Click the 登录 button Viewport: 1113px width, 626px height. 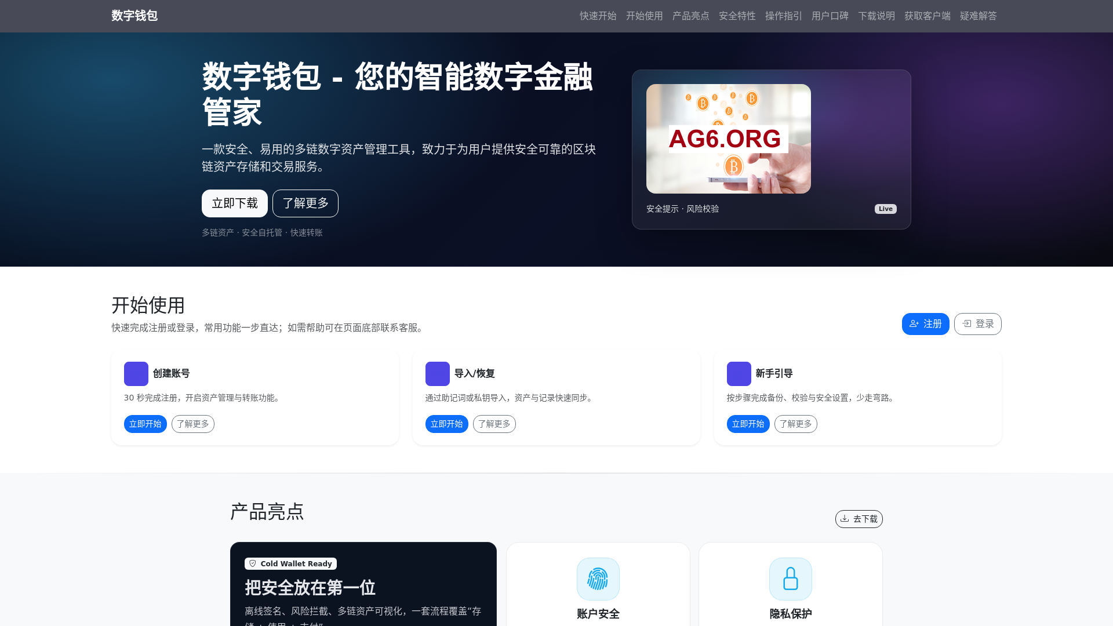pos(977,324)
